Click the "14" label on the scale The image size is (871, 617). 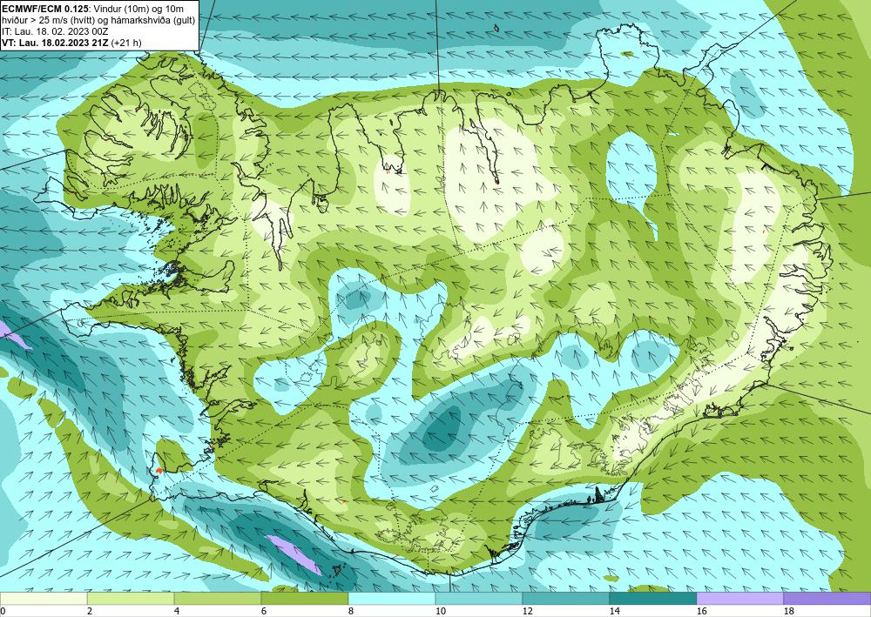[x=615, y=612]
